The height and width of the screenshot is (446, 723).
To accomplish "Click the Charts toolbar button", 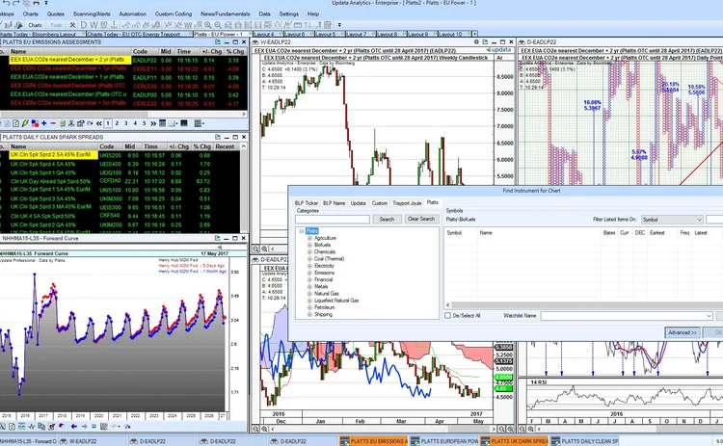I will 35,25.
